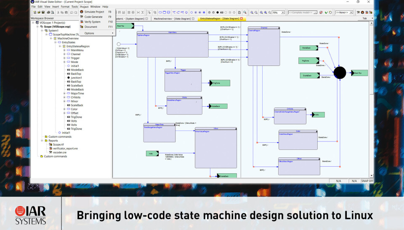Viewport: 404px width, 230px height.
Task: Collapse the MachineOverview tree node
Action: (x=51, y=38)
